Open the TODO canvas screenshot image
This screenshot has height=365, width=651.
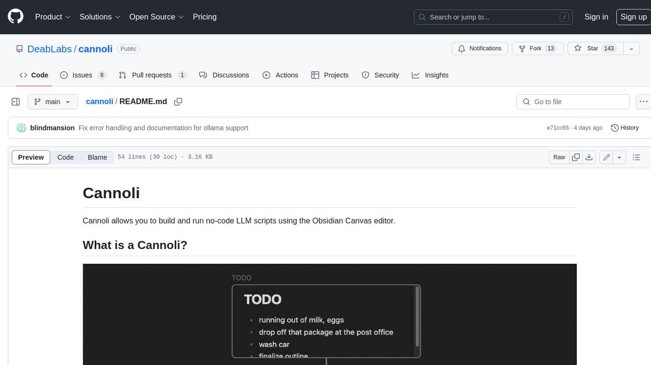(330, 314)
